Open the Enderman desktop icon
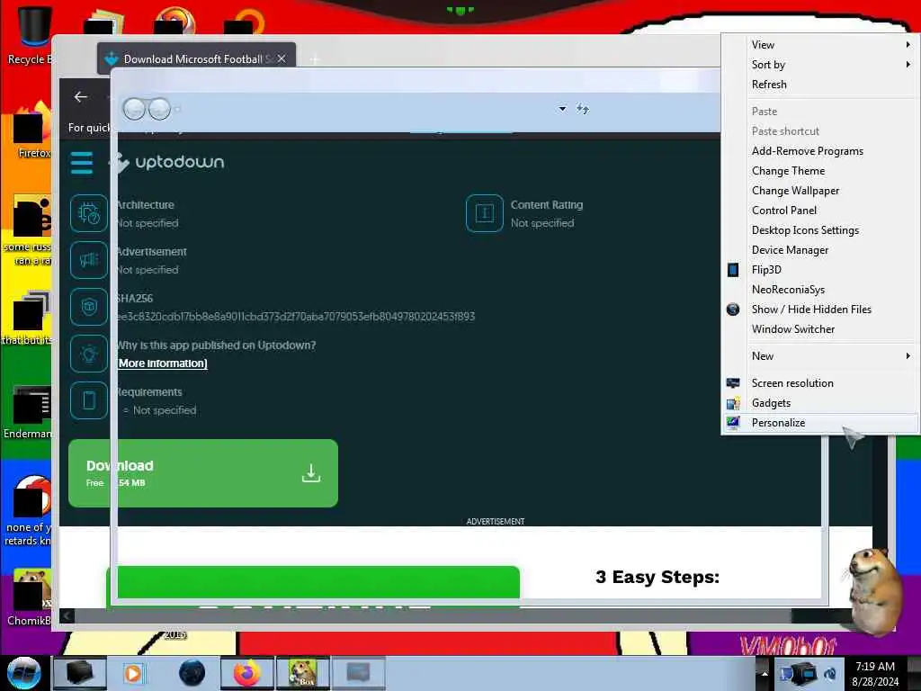 (x=28, y=411)
